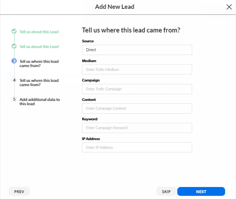Viewport: 236px width, 199px height.
Task: Select the step 3 number circle
Action: tap(14, 61)
